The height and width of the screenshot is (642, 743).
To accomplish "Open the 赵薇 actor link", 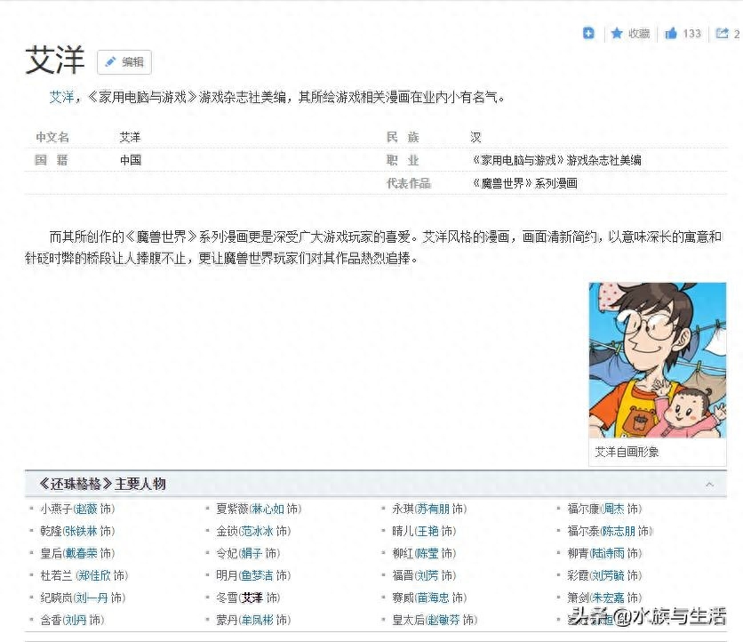I will click(x=86, y=509).
